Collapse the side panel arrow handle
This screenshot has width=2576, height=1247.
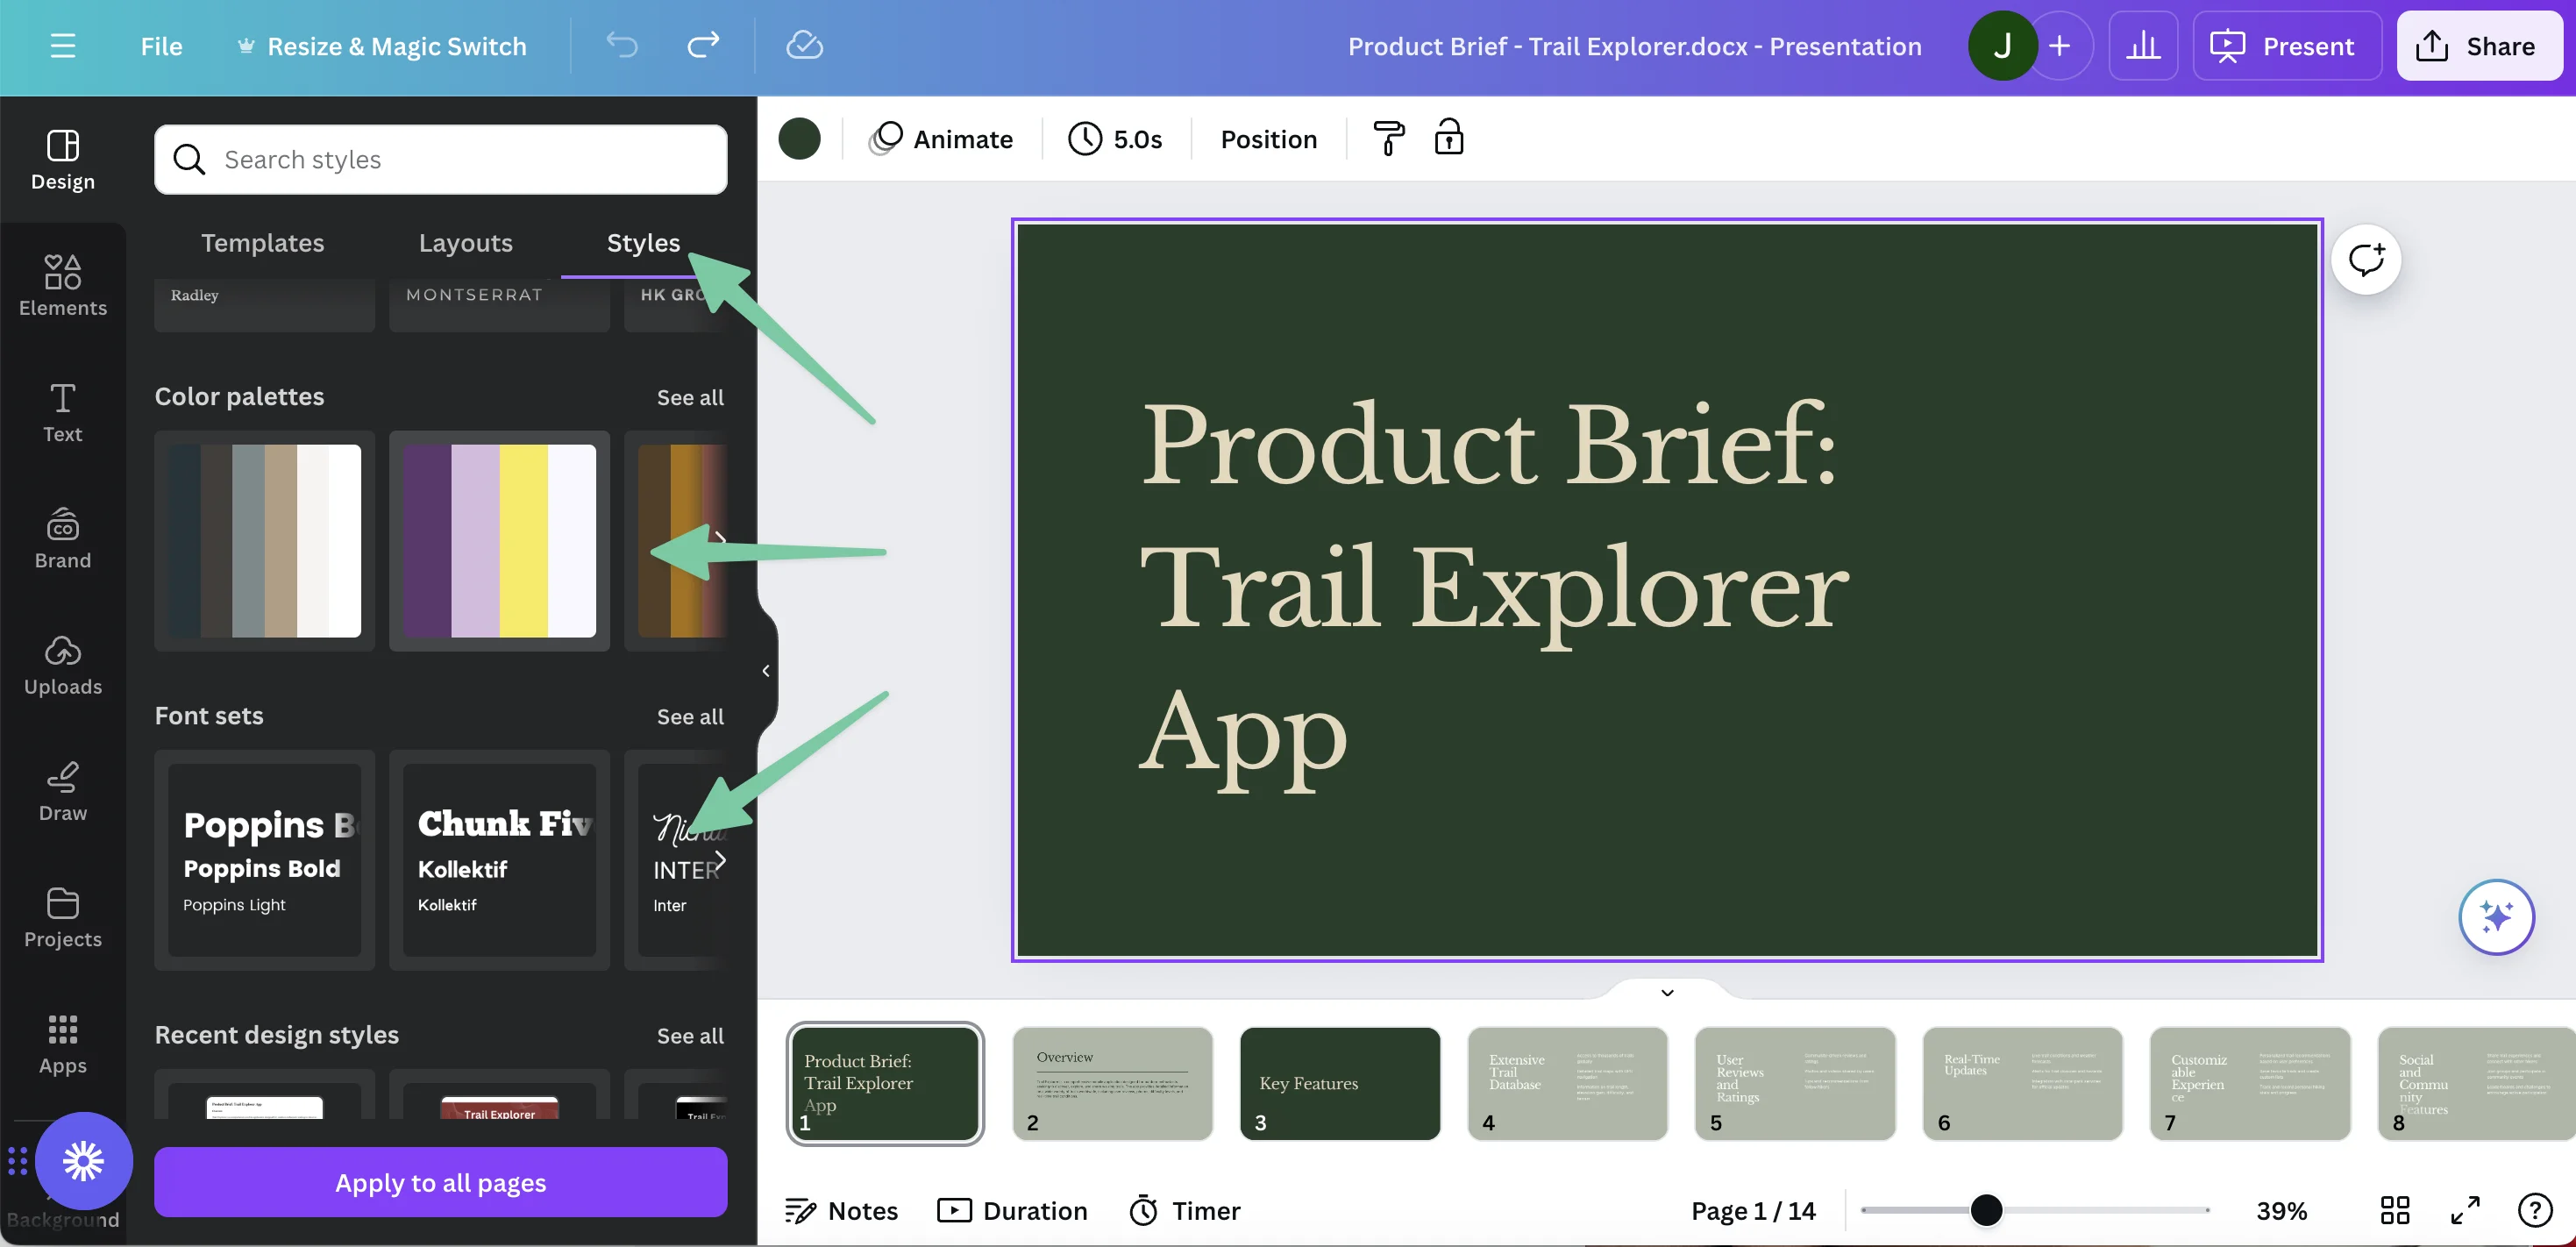click(766, 671)
